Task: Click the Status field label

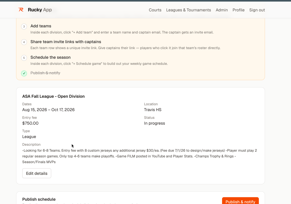Action: coord(149,118)
